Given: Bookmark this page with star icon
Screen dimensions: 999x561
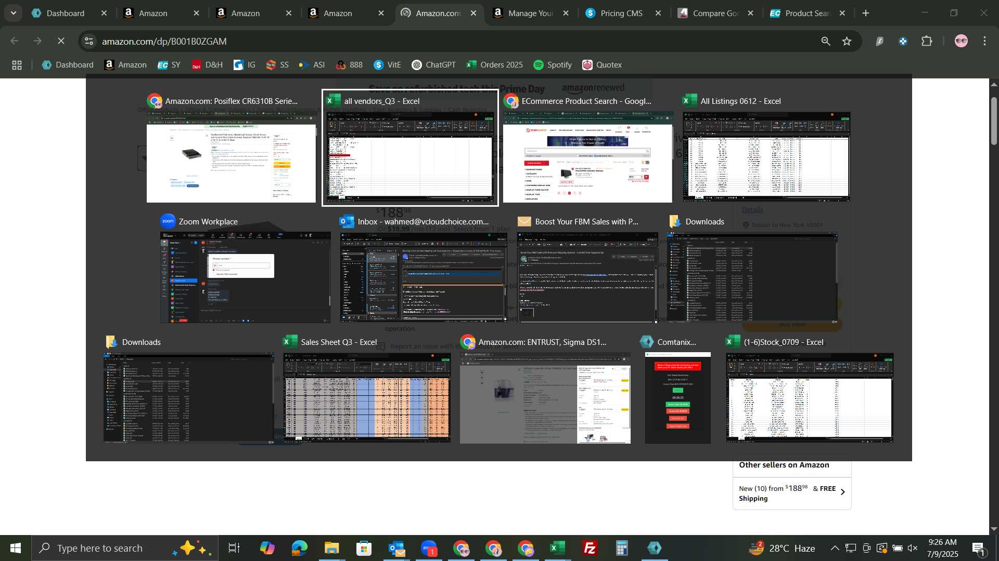Looking at the screenshot, I should (847, 41).
